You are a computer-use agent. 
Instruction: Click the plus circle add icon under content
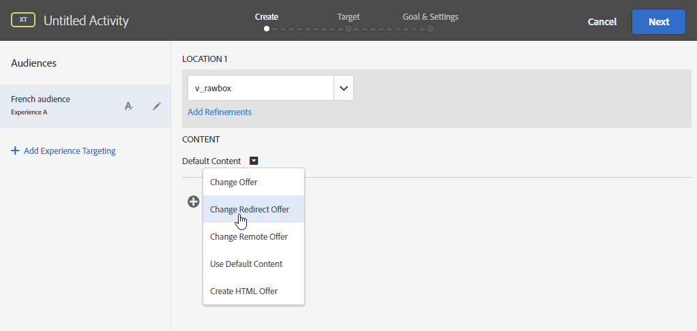pyautogui.click(x=194, y=202)
